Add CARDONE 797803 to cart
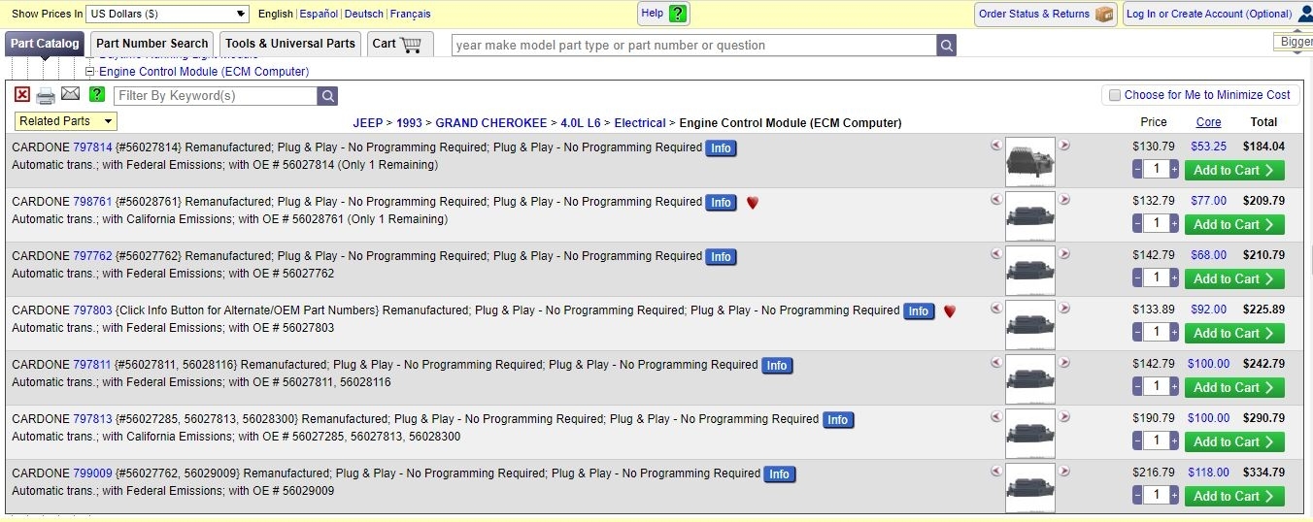The height and width of the screenshot is (522, 1313). (1234, 333)
